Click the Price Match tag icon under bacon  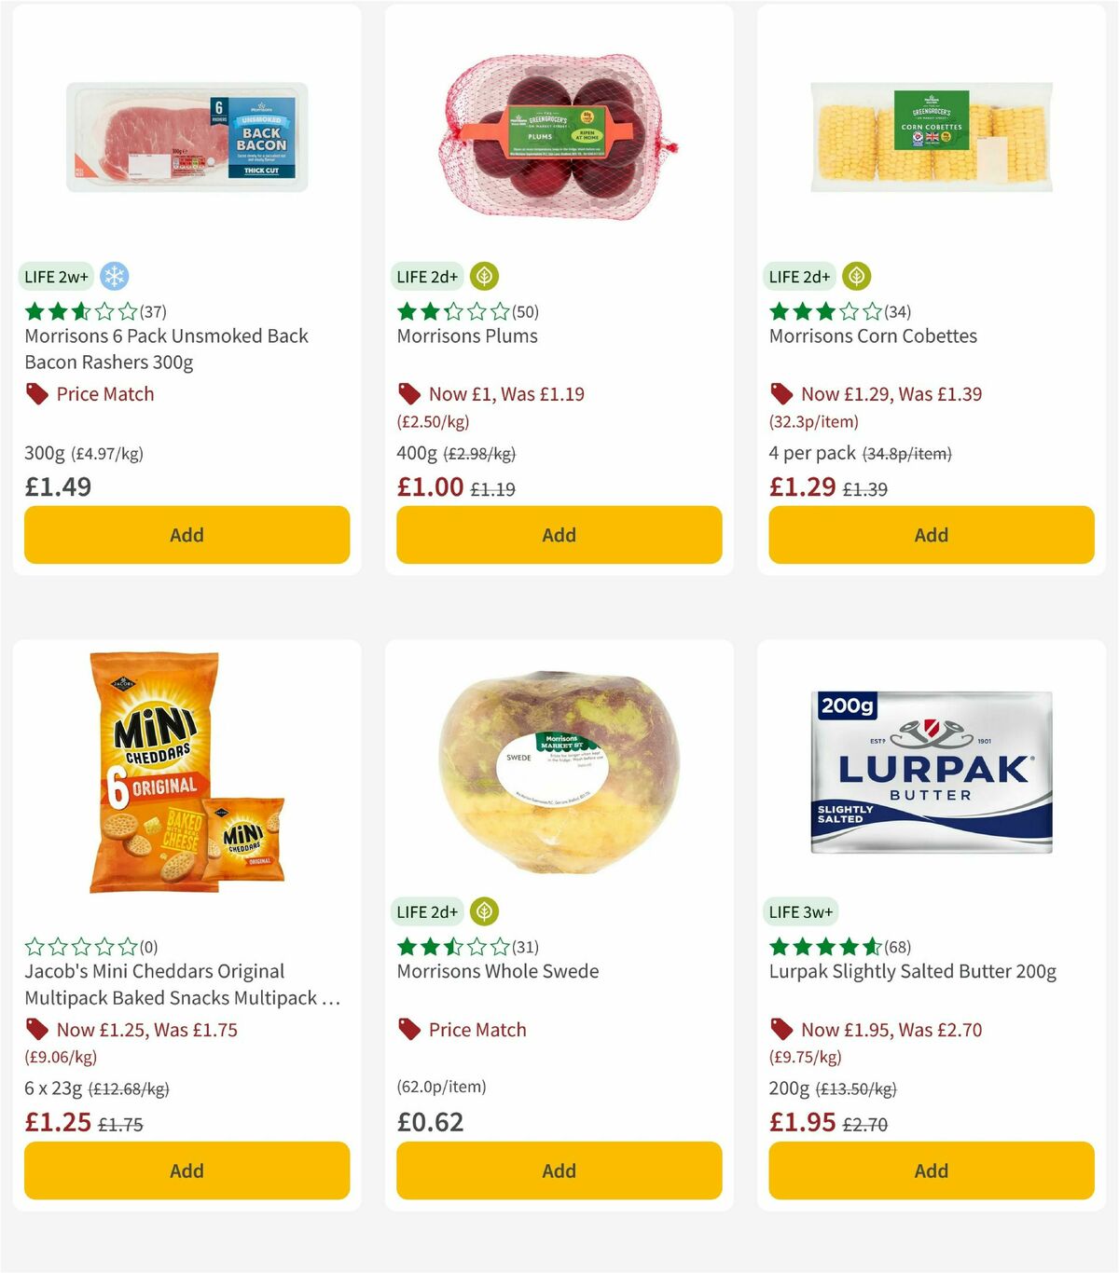(x=36, y=393)
